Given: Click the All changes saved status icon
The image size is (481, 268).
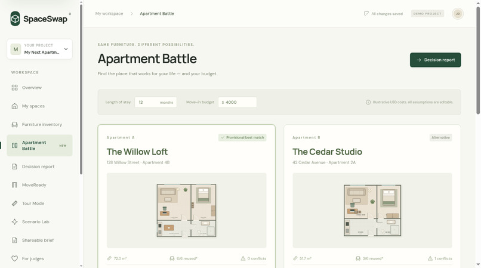Looking at the screenshot, I should (x=366, y=14).
